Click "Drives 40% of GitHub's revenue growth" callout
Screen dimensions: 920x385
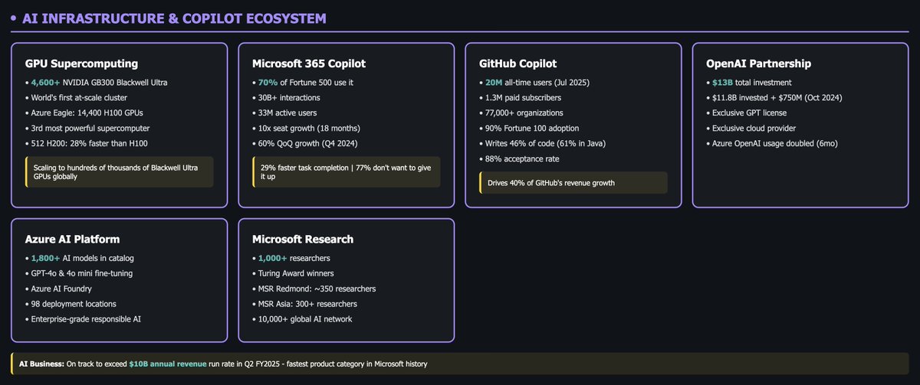tap(573, 183)
